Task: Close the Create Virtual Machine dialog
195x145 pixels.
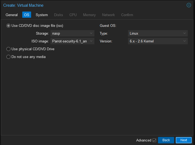Action: coord(189,5)
